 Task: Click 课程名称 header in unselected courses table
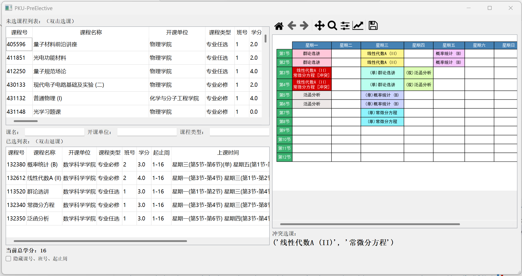coord(91,32)
